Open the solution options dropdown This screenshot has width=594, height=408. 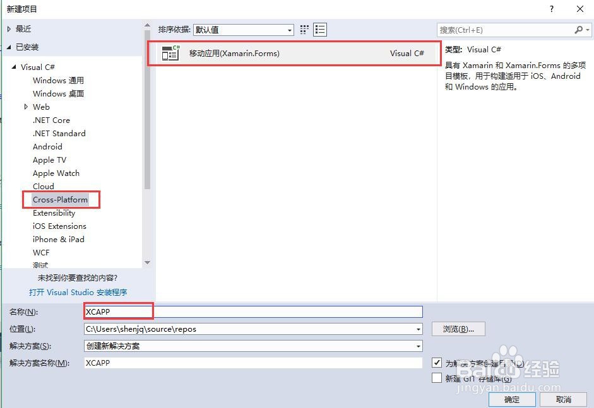tap(419, 346)
